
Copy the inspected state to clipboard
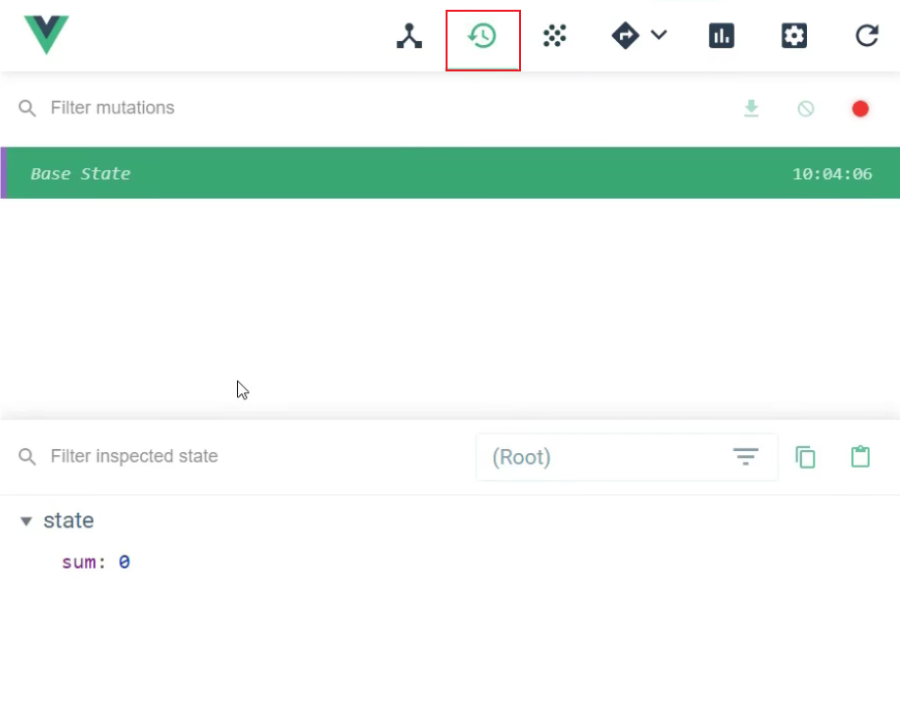point(804,456)
